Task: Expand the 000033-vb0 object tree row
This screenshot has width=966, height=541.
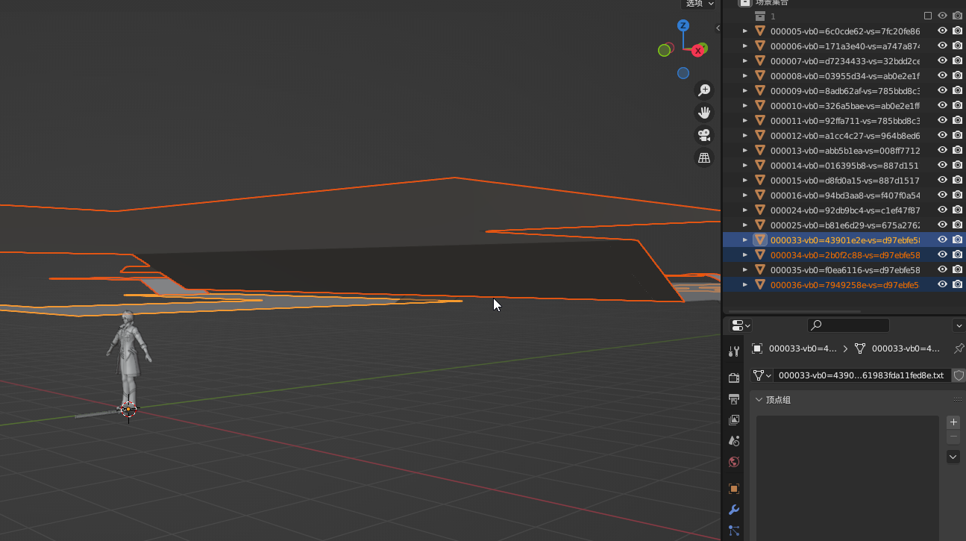Action: 744,240
